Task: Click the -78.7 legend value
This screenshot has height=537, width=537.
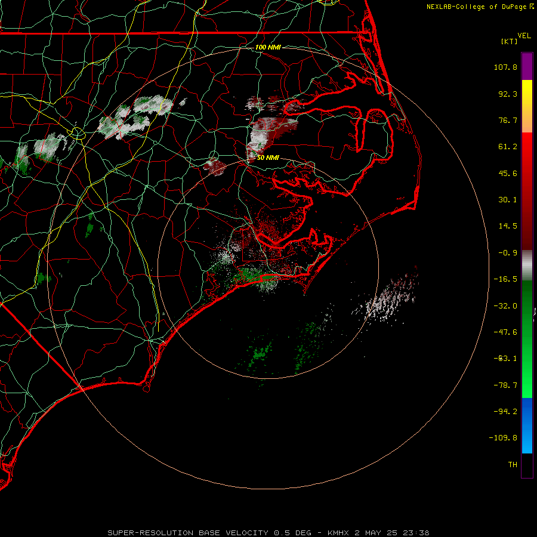Action: tap(505, 385)
